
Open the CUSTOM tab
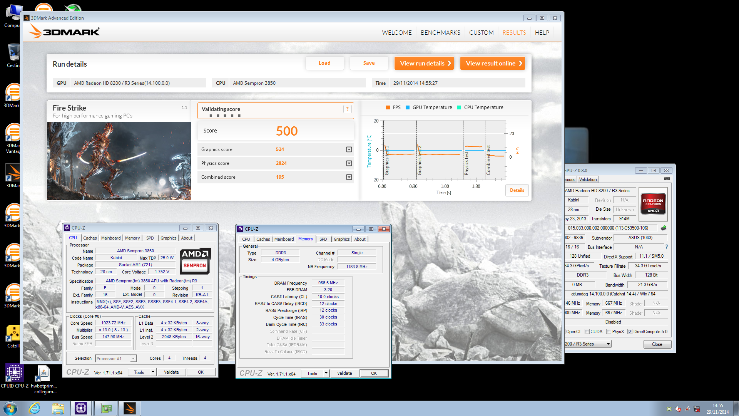(x=481, y=33)
